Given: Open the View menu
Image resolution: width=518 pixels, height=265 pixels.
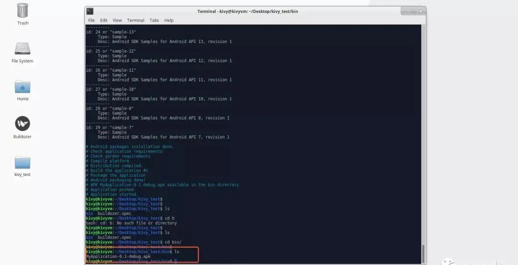Looking at the screenshot, I should click(x=117, y=21).
